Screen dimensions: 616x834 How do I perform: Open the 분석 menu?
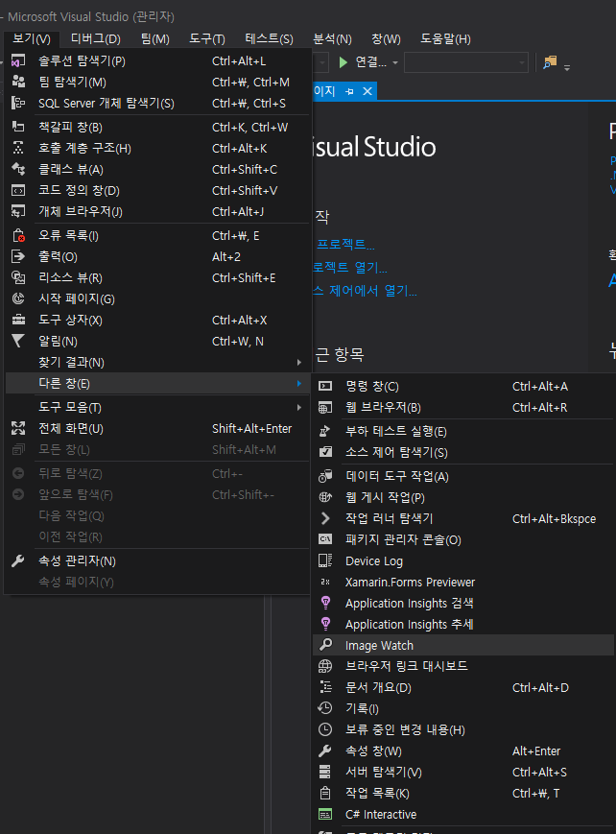click(333, 38)
